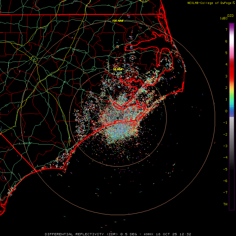The image size is (236, 236).
Task: Click the 100 NMI range ring label
Action: pyautogui.click(x=118, y=21)
